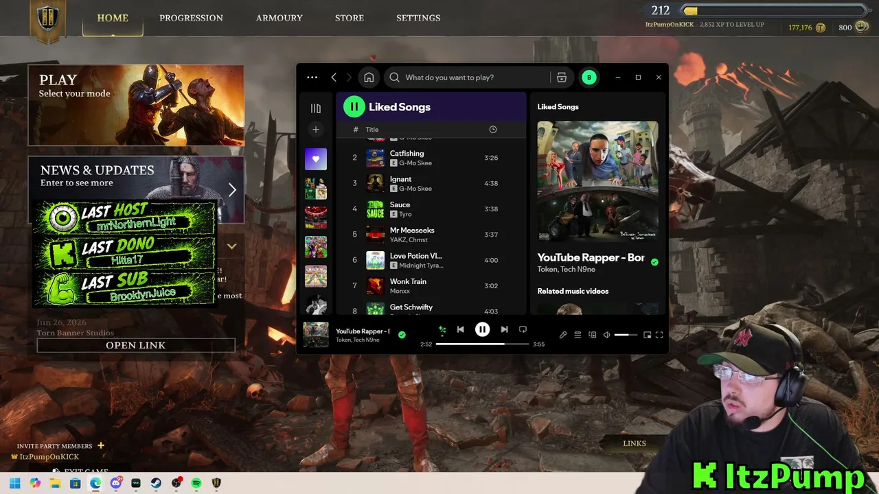Toggle liked checkmark beside YouTube Rapper title
This screenshot has height=494, width=879.
pos(654,262)
